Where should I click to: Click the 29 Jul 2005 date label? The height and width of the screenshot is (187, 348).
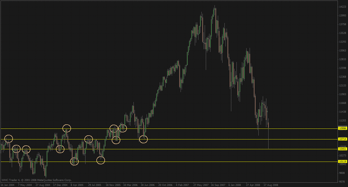coord(95,185)
